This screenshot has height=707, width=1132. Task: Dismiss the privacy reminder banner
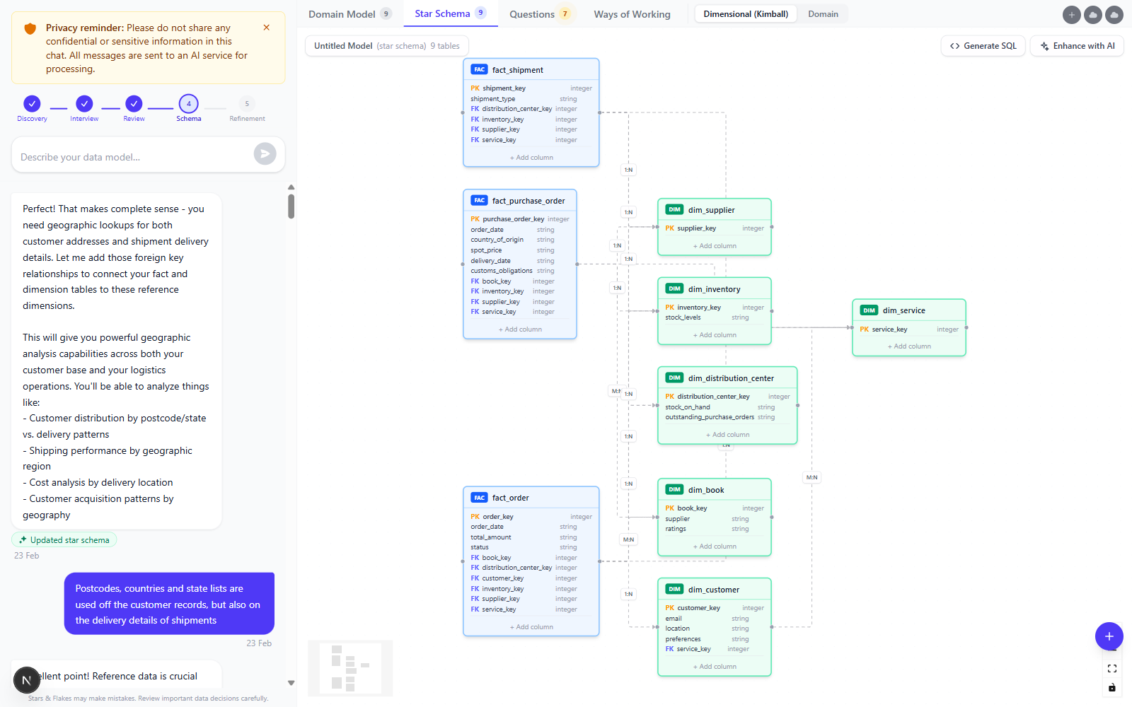(267, 28)
